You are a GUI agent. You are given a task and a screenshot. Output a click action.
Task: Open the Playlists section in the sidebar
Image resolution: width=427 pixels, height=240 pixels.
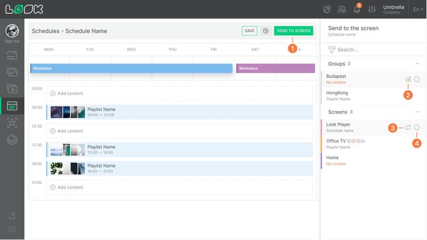(12, 89)
